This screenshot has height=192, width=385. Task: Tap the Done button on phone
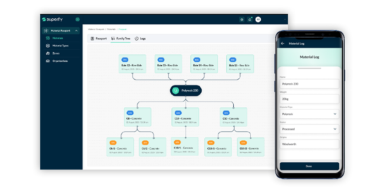[x=309, y=166]
